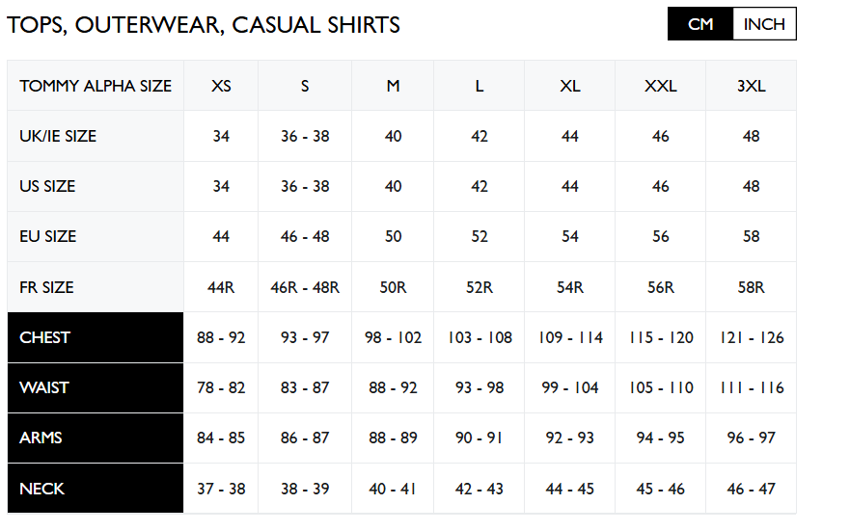Click the EU SIZE row label
The image size is (850, 531).
pyautogui.click(x=96, y=236)
